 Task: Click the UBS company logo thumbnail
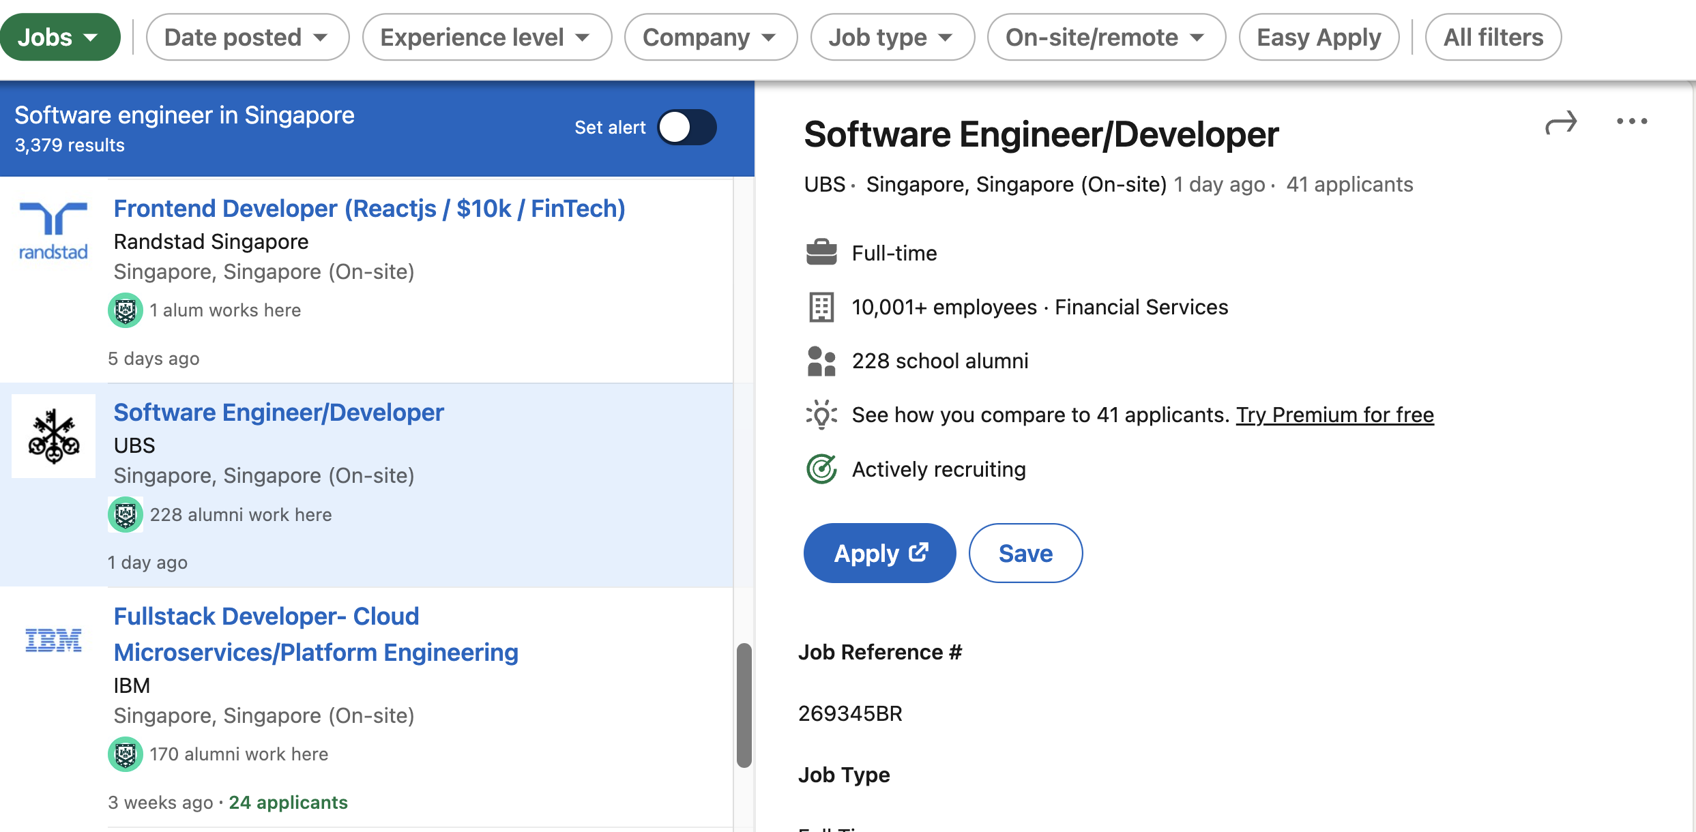pos(54,436)
